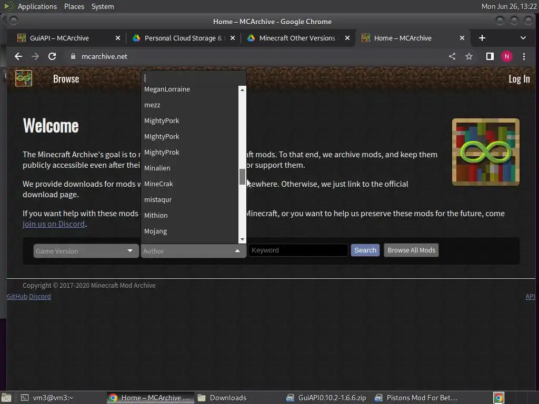Viewport: 539px width, 404px height.
Task: Close the Home – MCArchive tab
Action: pos(462,38)
